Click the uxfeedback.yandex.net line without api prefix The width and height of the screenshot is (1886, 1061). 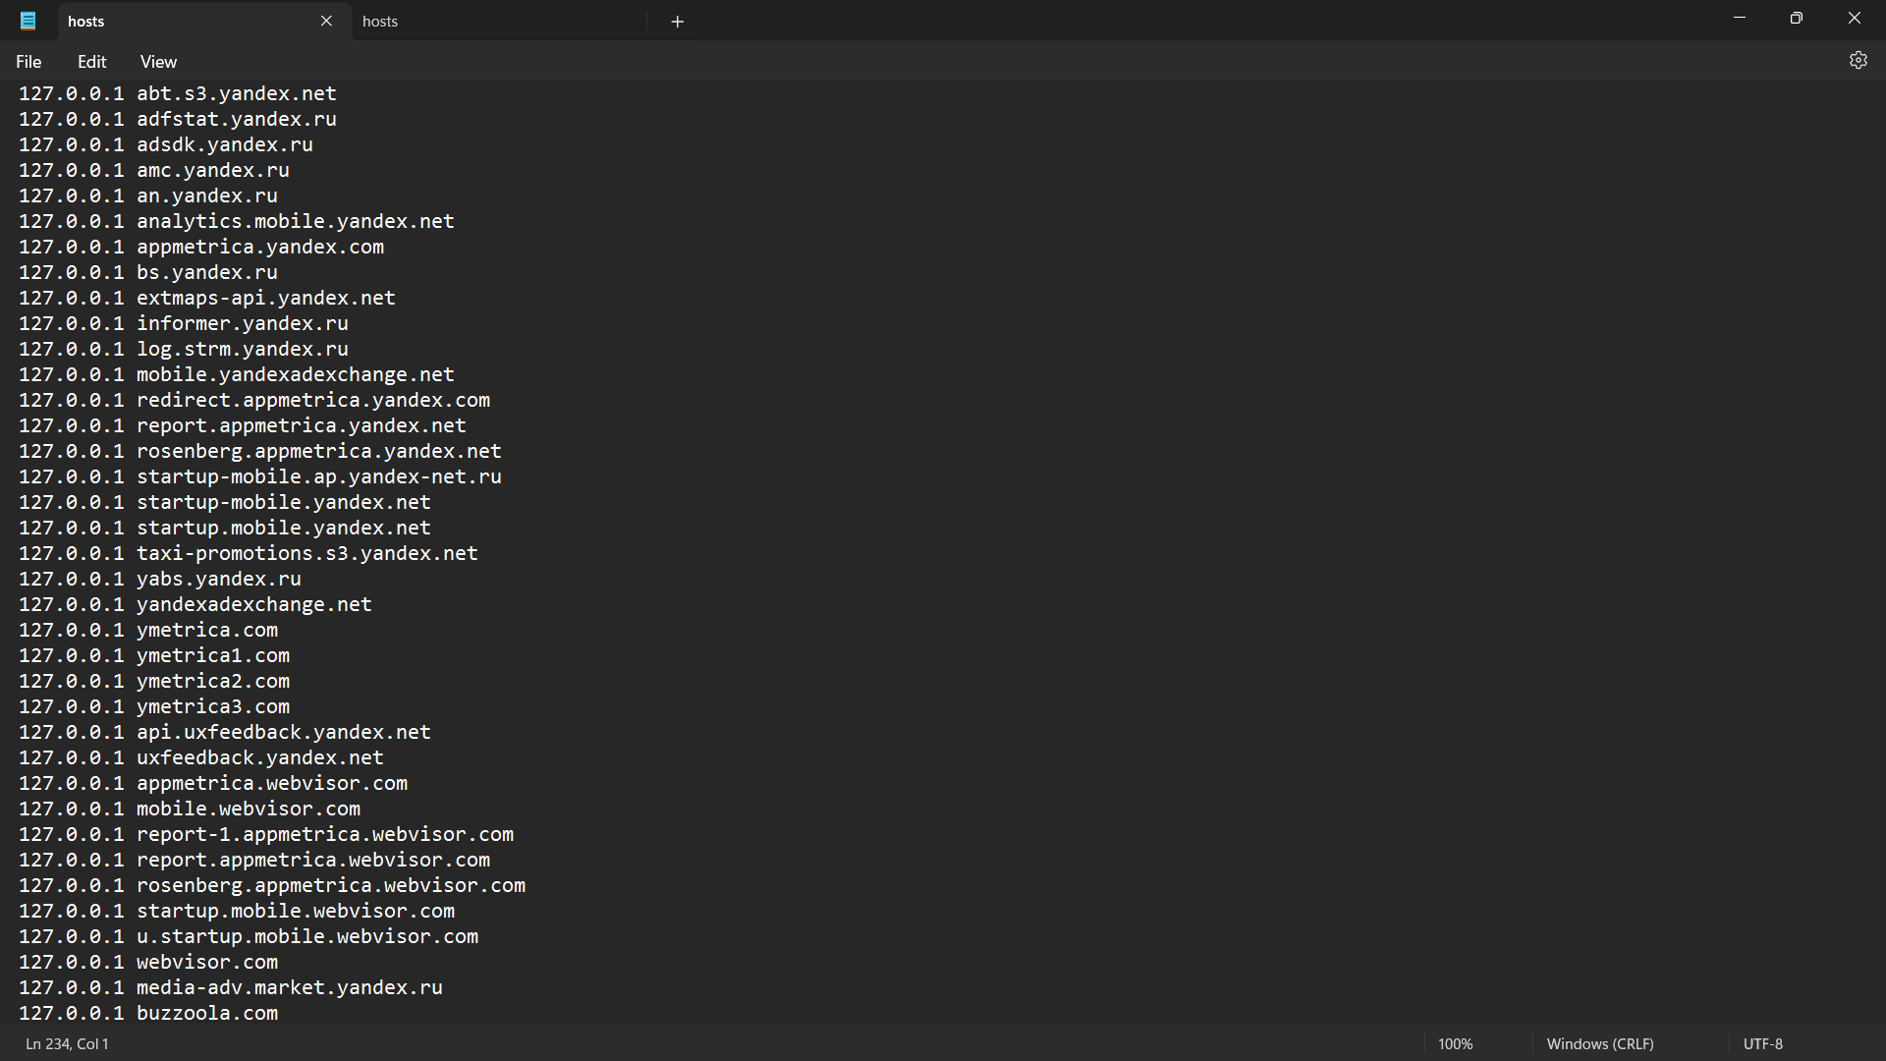coord(201,757)
